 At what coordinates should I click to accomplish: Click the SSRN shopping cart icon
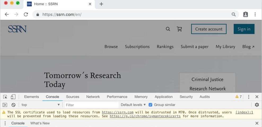tap(179, 29)
